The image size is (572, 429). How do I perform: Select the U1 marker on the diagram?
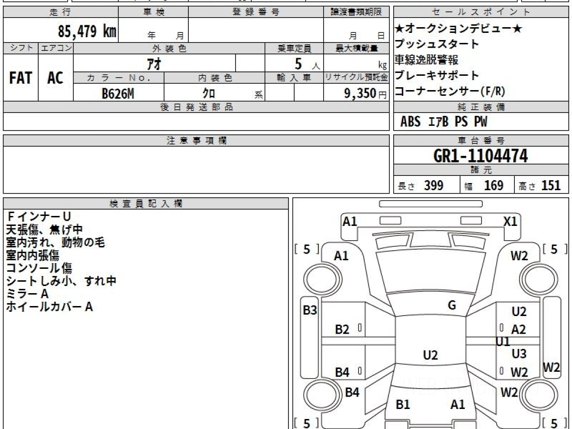tap(503, 341)
